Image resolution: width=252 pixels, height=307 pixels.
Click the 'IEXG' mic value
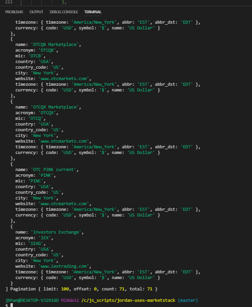tap(36, 244)
